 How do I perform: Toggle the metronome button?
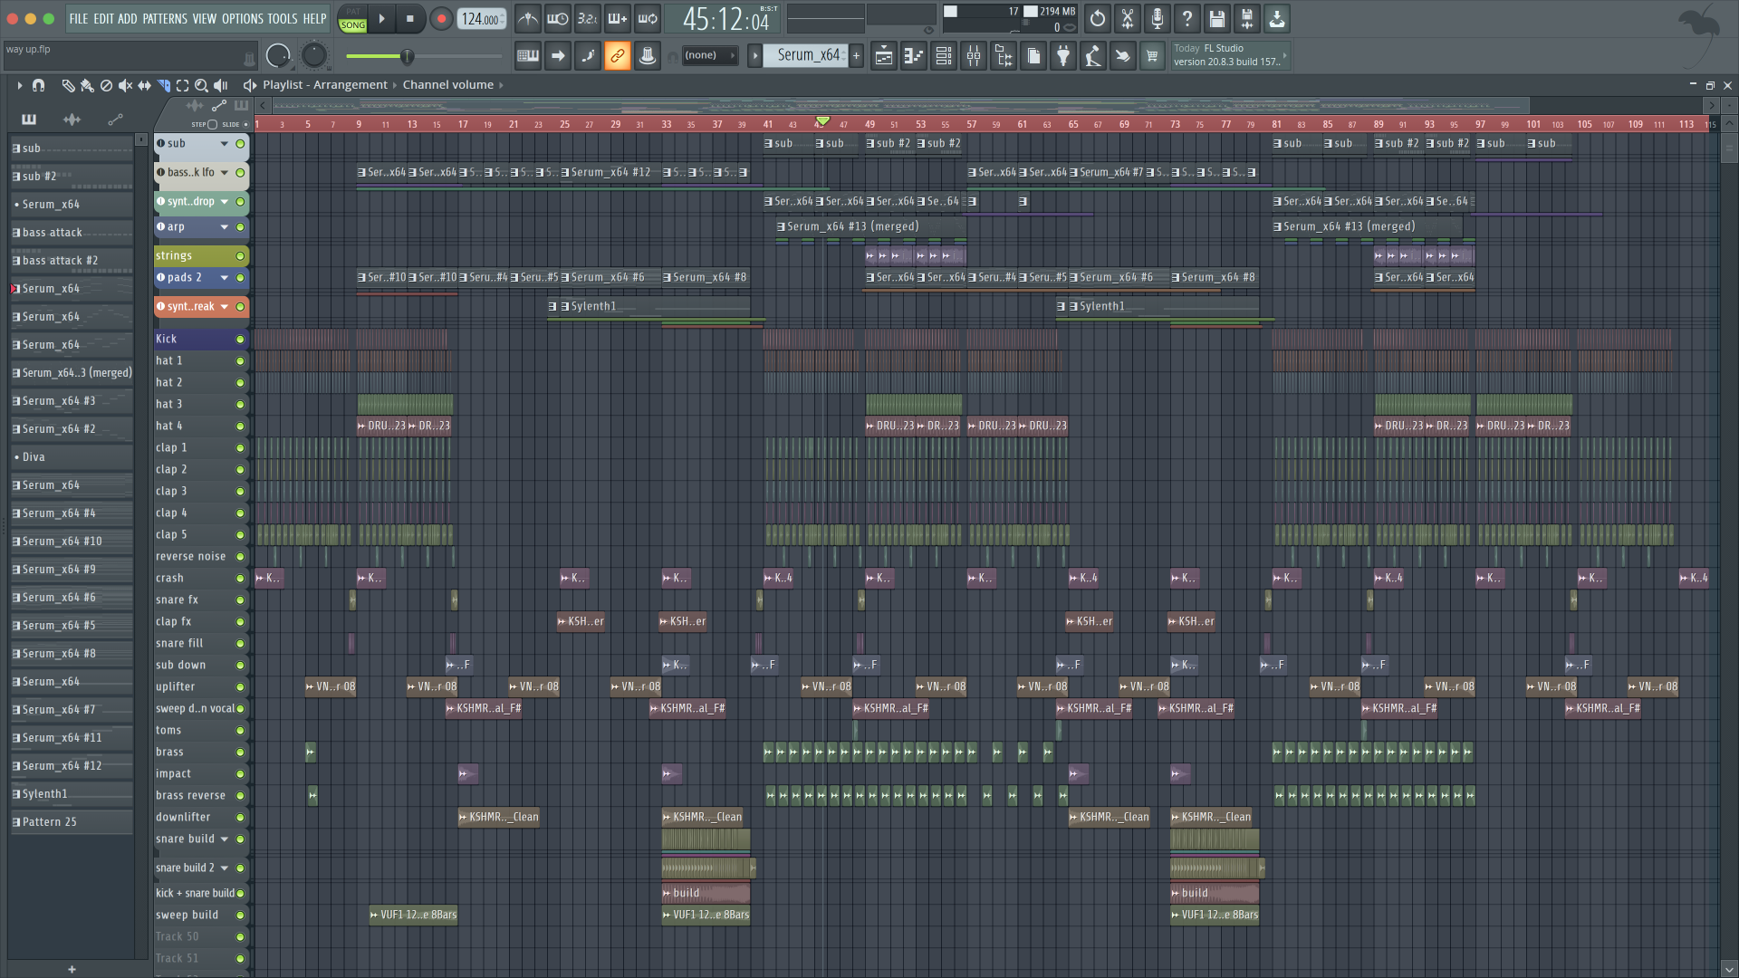(528, 18)
